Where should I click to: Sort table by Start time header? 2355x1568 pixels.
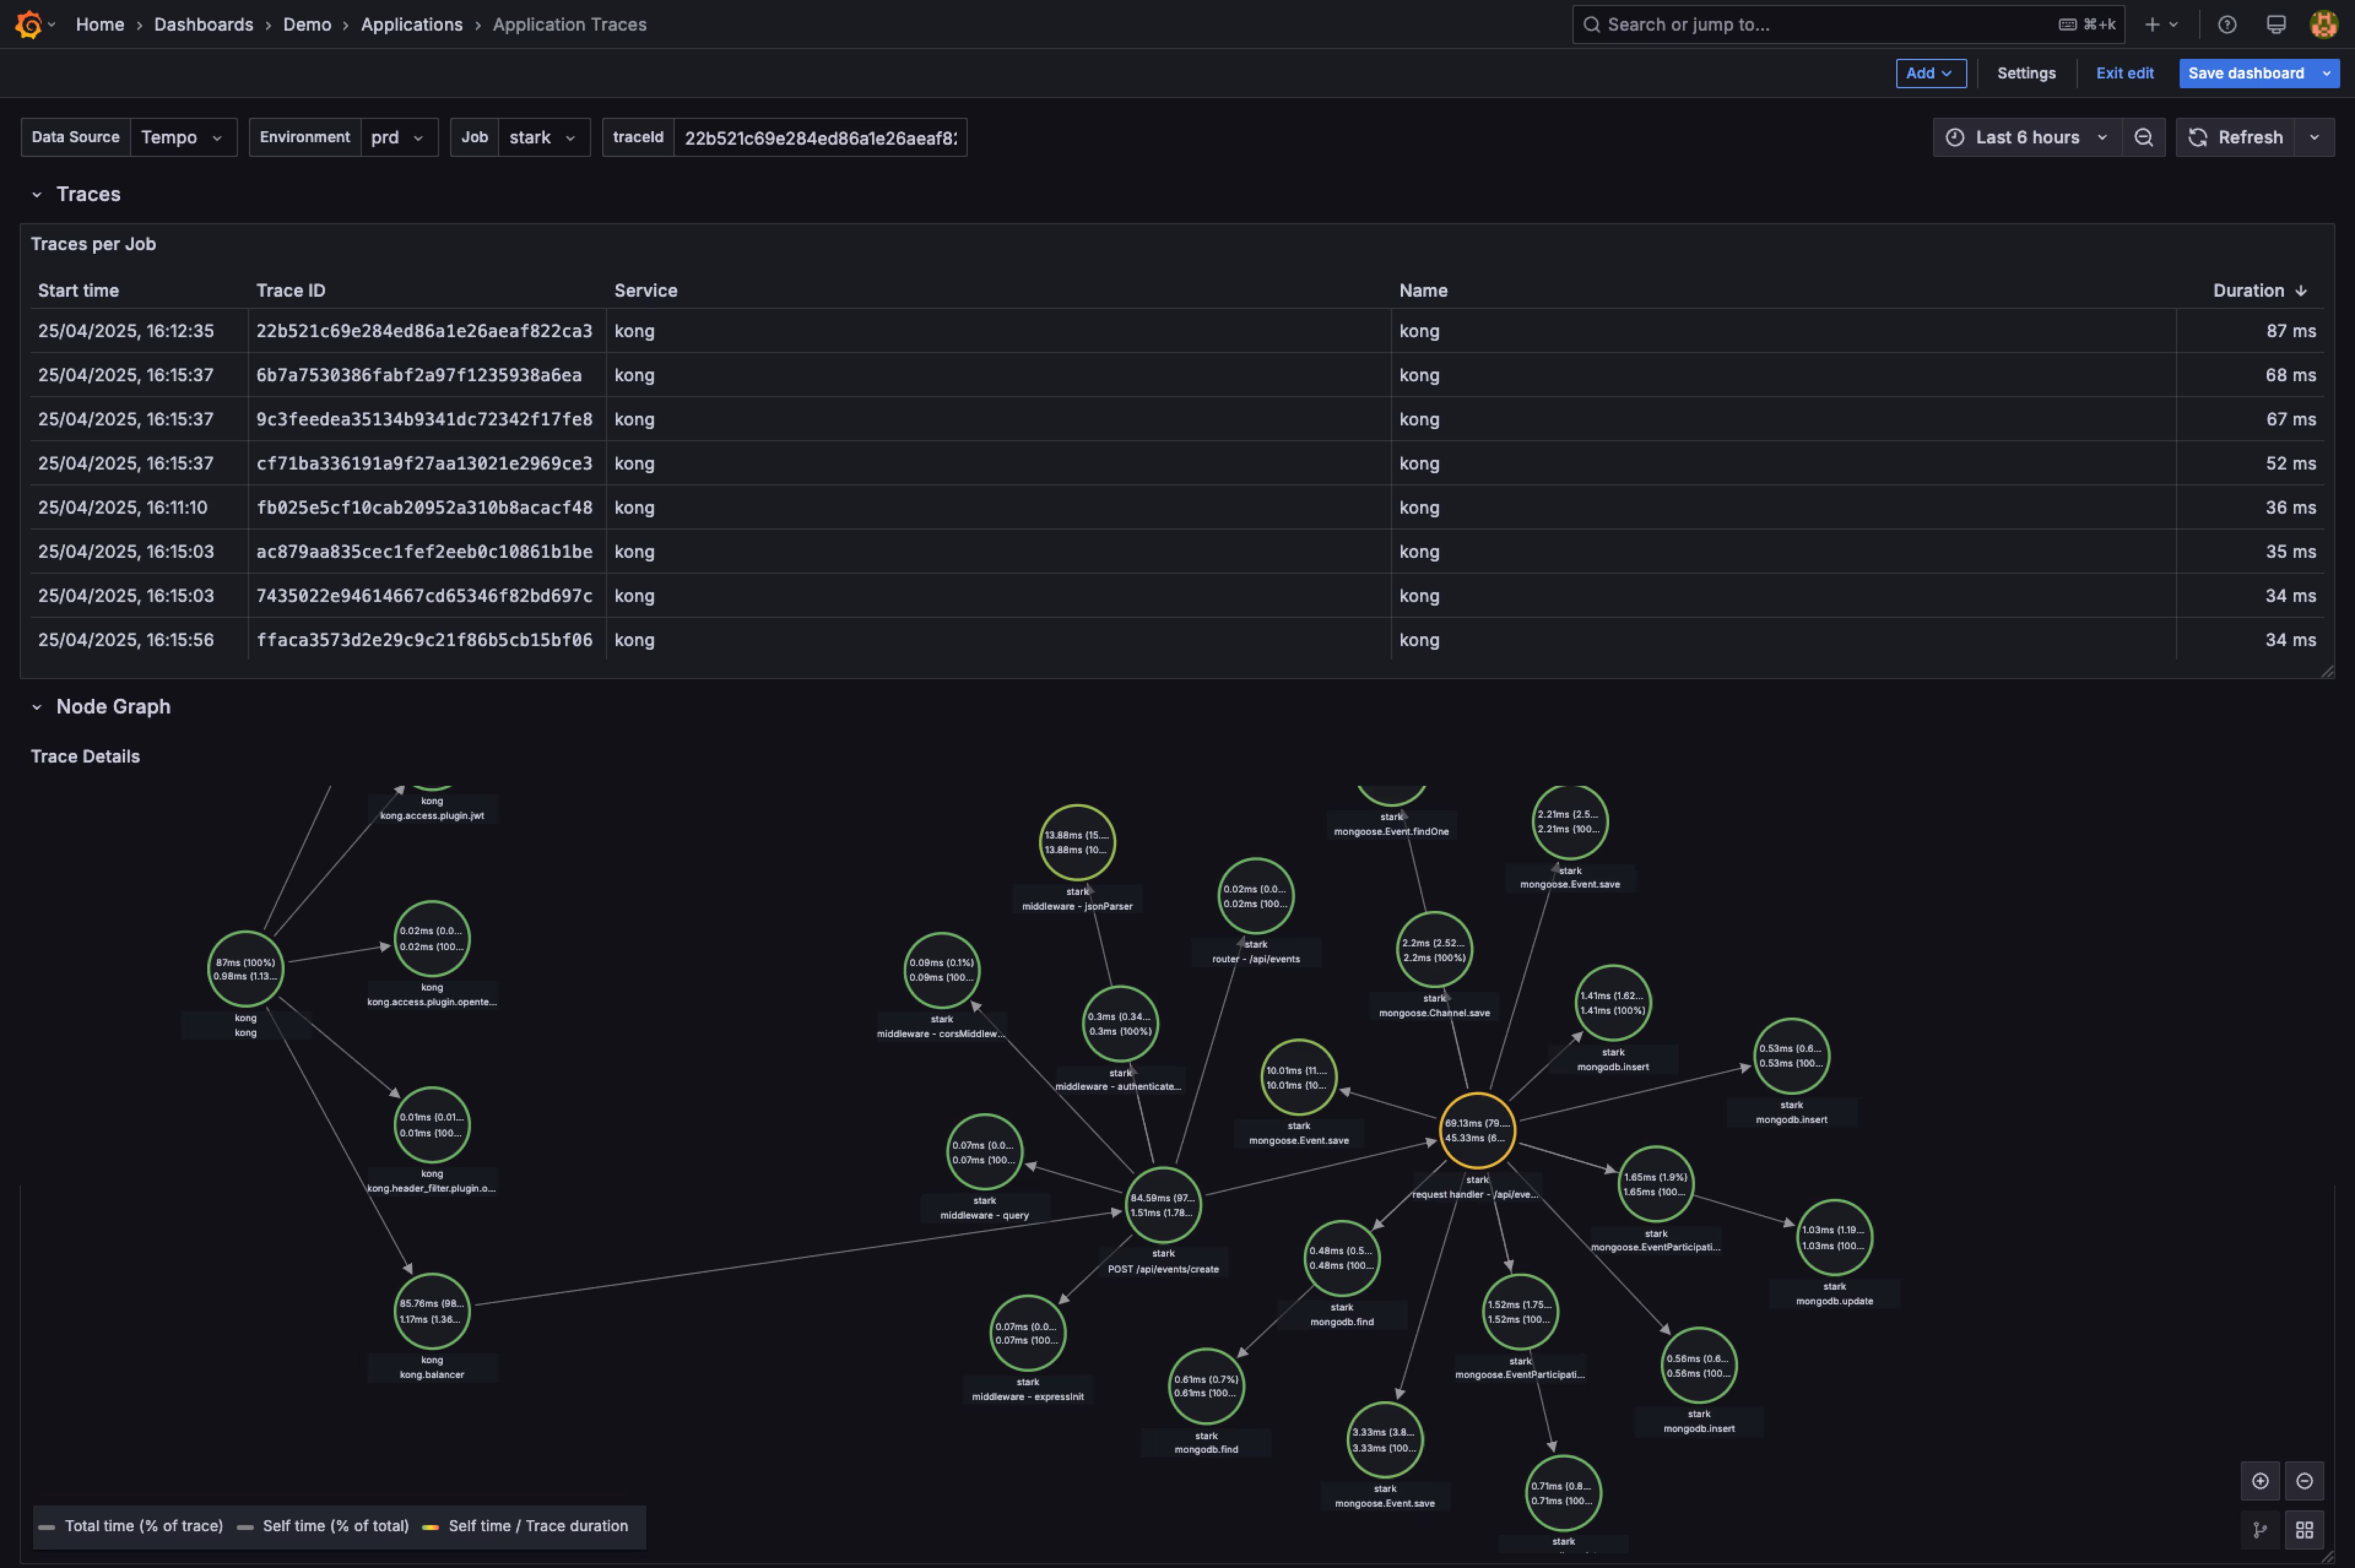(x=78, y=291)
